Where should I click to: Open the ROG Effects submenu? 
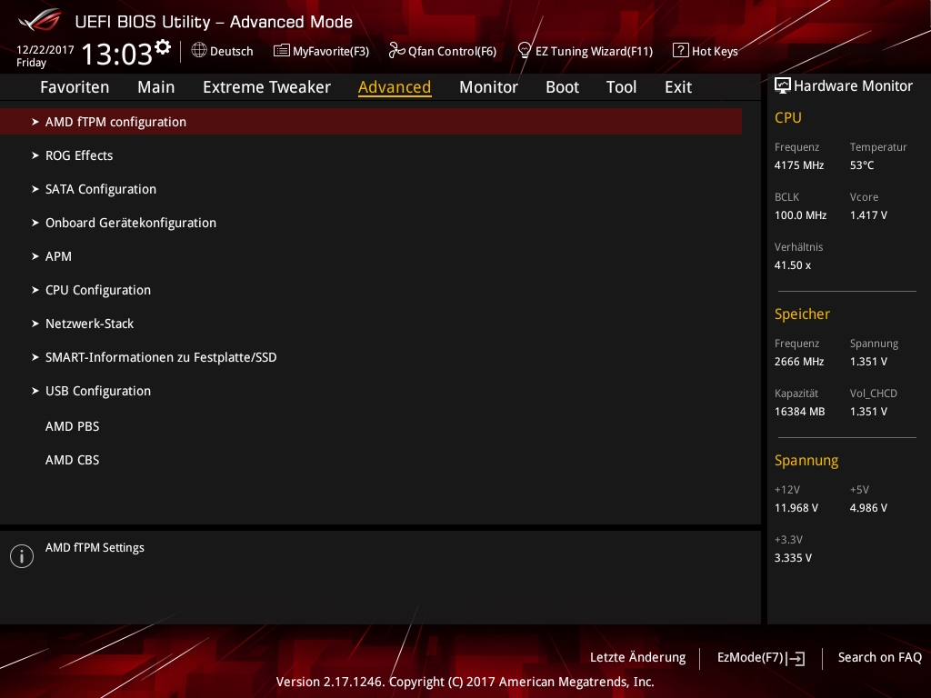tap(79, 155)
